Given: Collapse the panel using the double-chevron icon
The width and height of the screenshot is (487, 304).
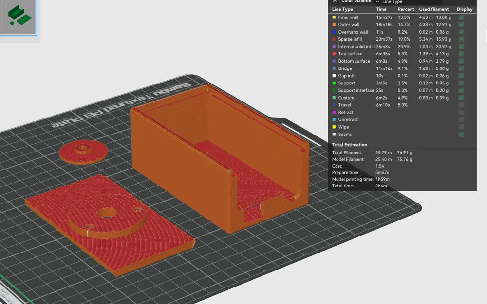Looking at the screenshot, I should 334,1.
